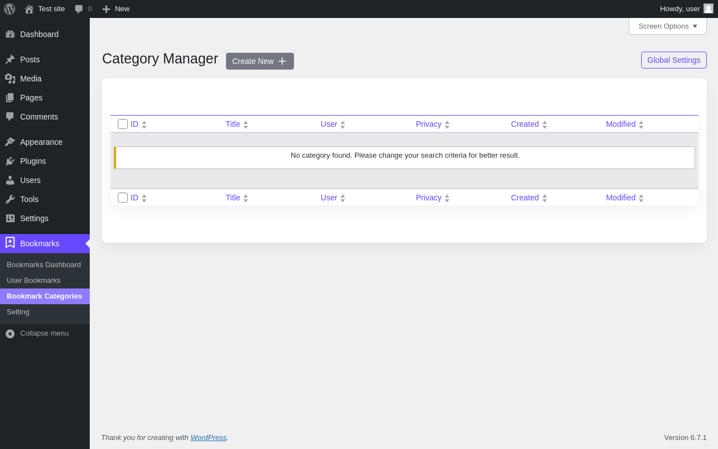Open Global Settings
The image size is (718, 449).
click(x=674, y=60)
